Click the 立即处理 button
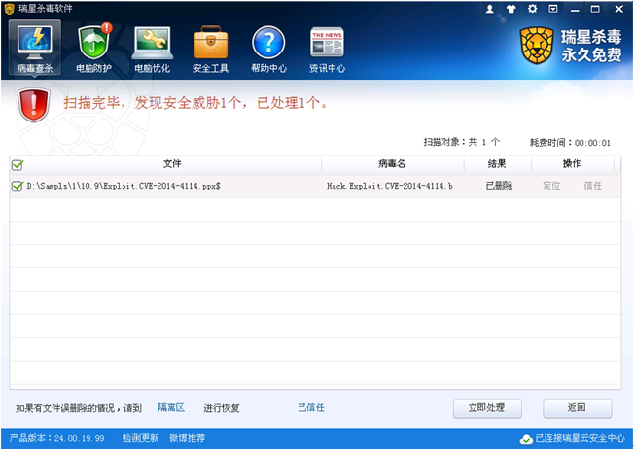The width and height of the screenshot is (634, 450). [x=487, y=408]
